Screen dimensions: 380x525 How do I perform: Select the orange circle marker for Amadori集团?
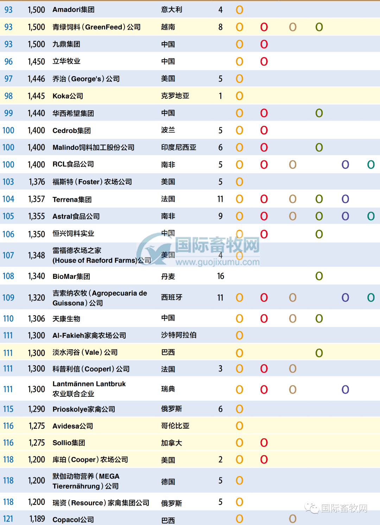(239, 10)
